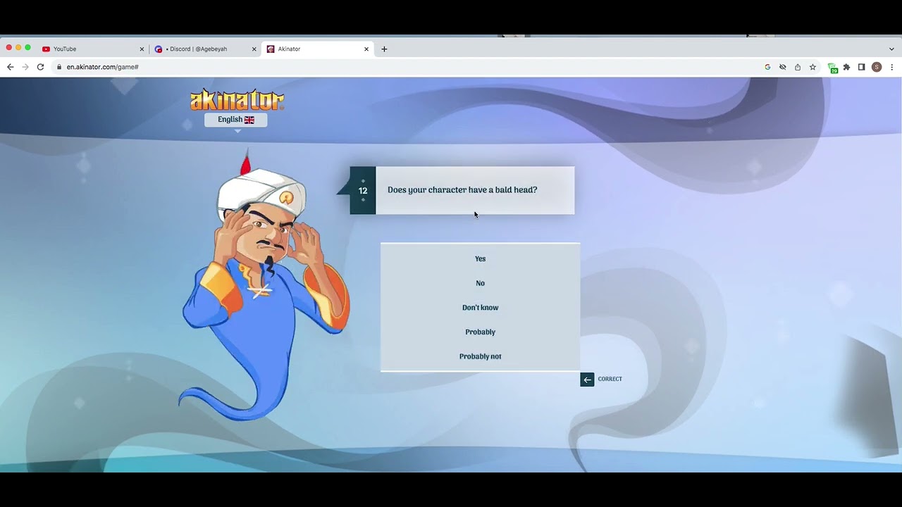This screenshot has height=507, width=902.
Task: Choose the Don't know answer
Action: coord(480,308)
